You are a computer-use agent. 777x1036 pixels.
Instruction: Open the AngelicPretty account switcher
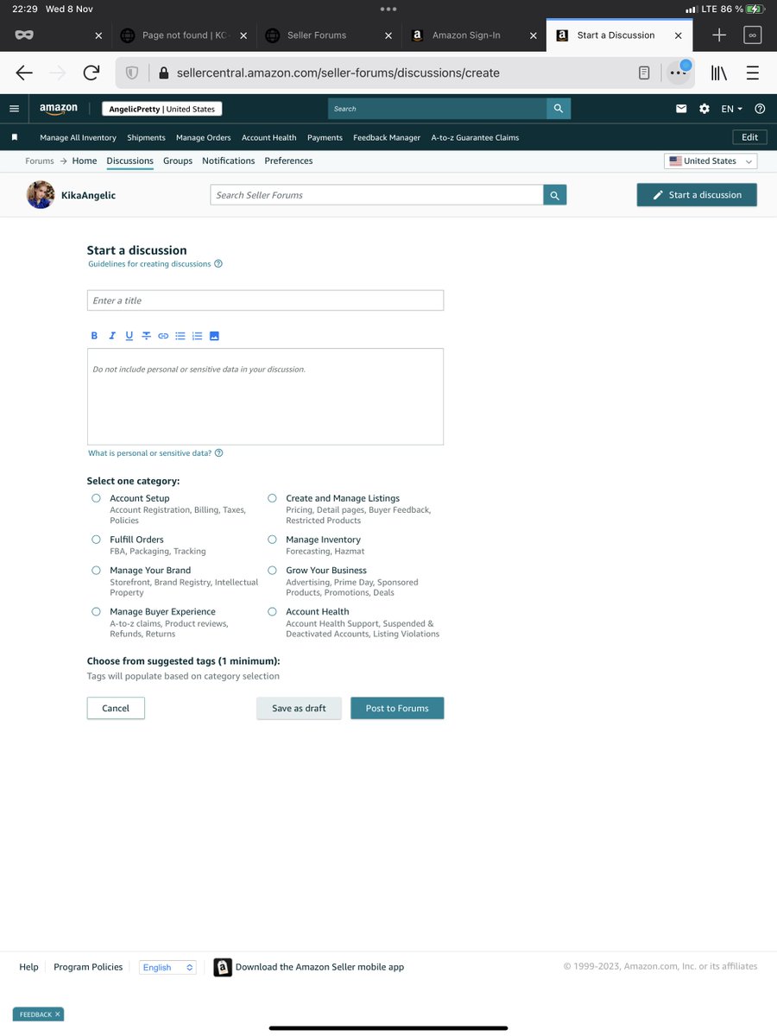(x=161, y=109)
